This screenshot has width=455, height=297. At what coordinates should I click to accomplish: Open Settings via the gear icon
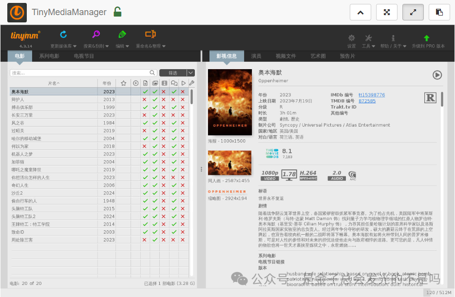[351, 38]
